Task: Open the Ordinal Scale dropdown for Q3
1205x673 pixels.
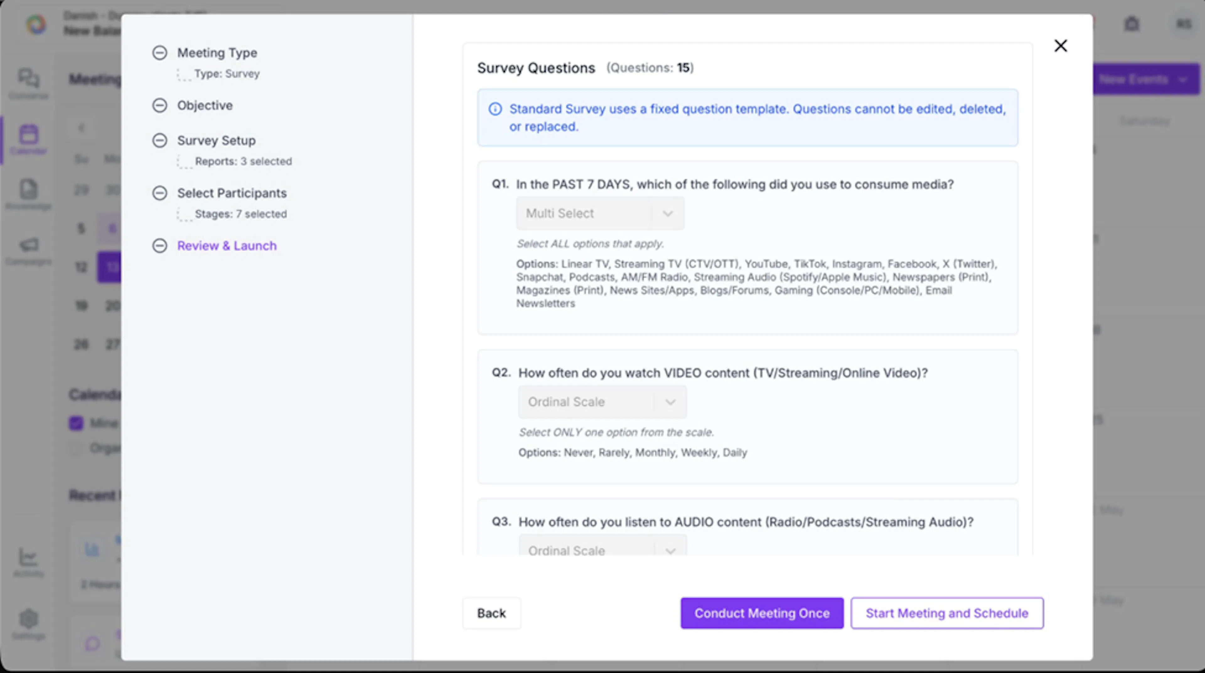Action: (602, 545)
